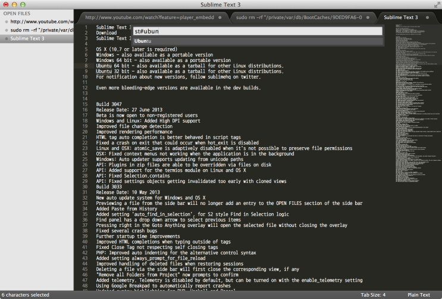Click line number 30 in the gutter

[x=85, y=187]
